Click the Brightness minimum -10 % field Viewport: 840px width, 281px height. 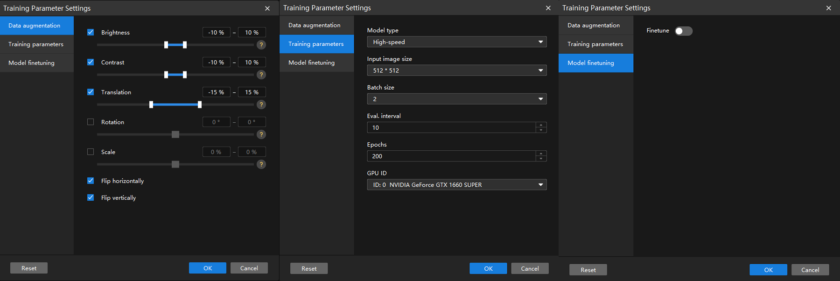tap(216, 32)
